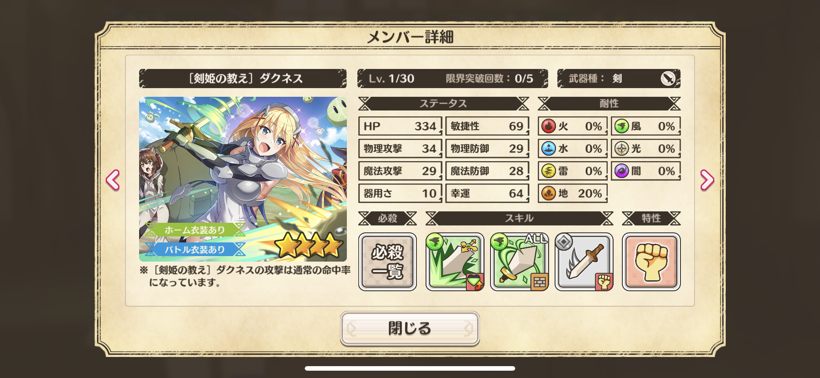
Task: Click the thunder resistance icon
Action: [x=548, y=171]
